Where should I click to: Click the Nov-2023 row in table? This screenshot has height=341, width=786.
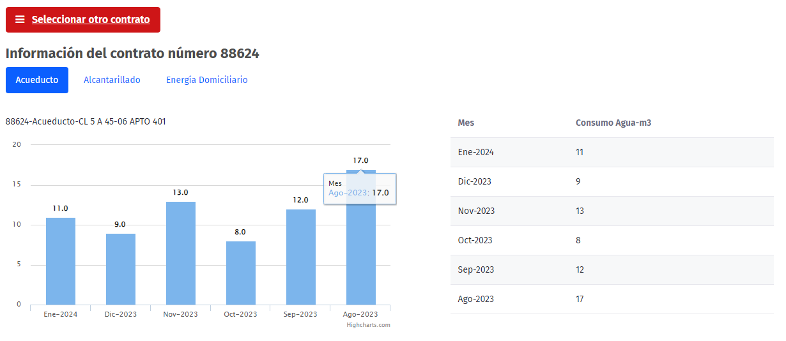click(612, 211)
